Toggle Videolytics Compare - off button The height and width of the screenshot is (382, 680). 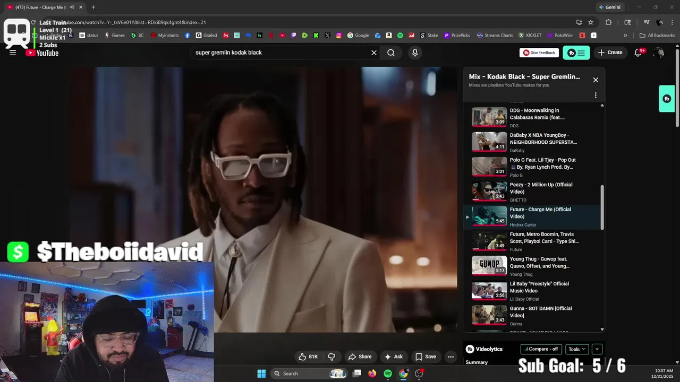[541, 349]
